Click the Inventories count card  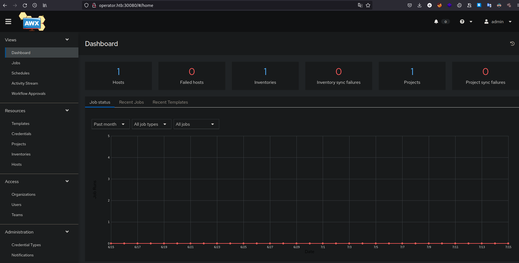coord(265,76)
